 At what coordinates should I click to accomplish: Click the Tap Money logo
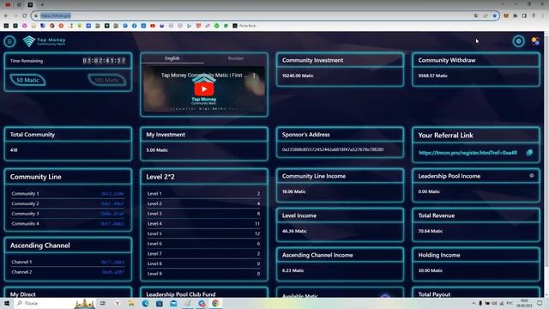click(x=44, y=41)
